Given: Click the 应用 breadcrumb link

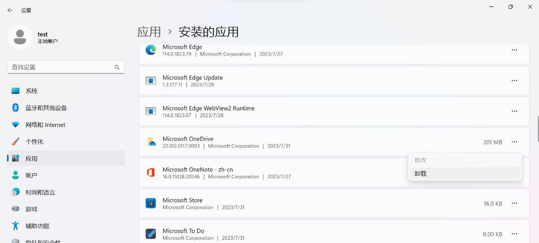Looking at the screenshot, I should [149, 32].
